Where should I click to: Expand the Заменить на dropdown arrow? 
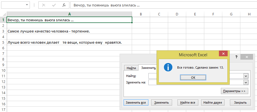coord(245,83)
